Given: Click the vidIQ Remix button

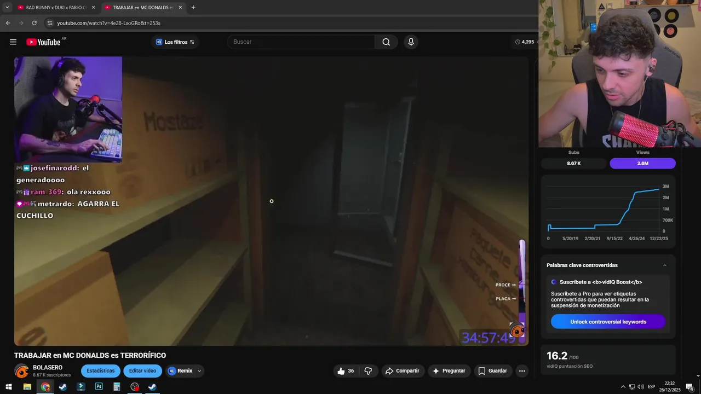Looking at the screenshot, I should 180,371.
